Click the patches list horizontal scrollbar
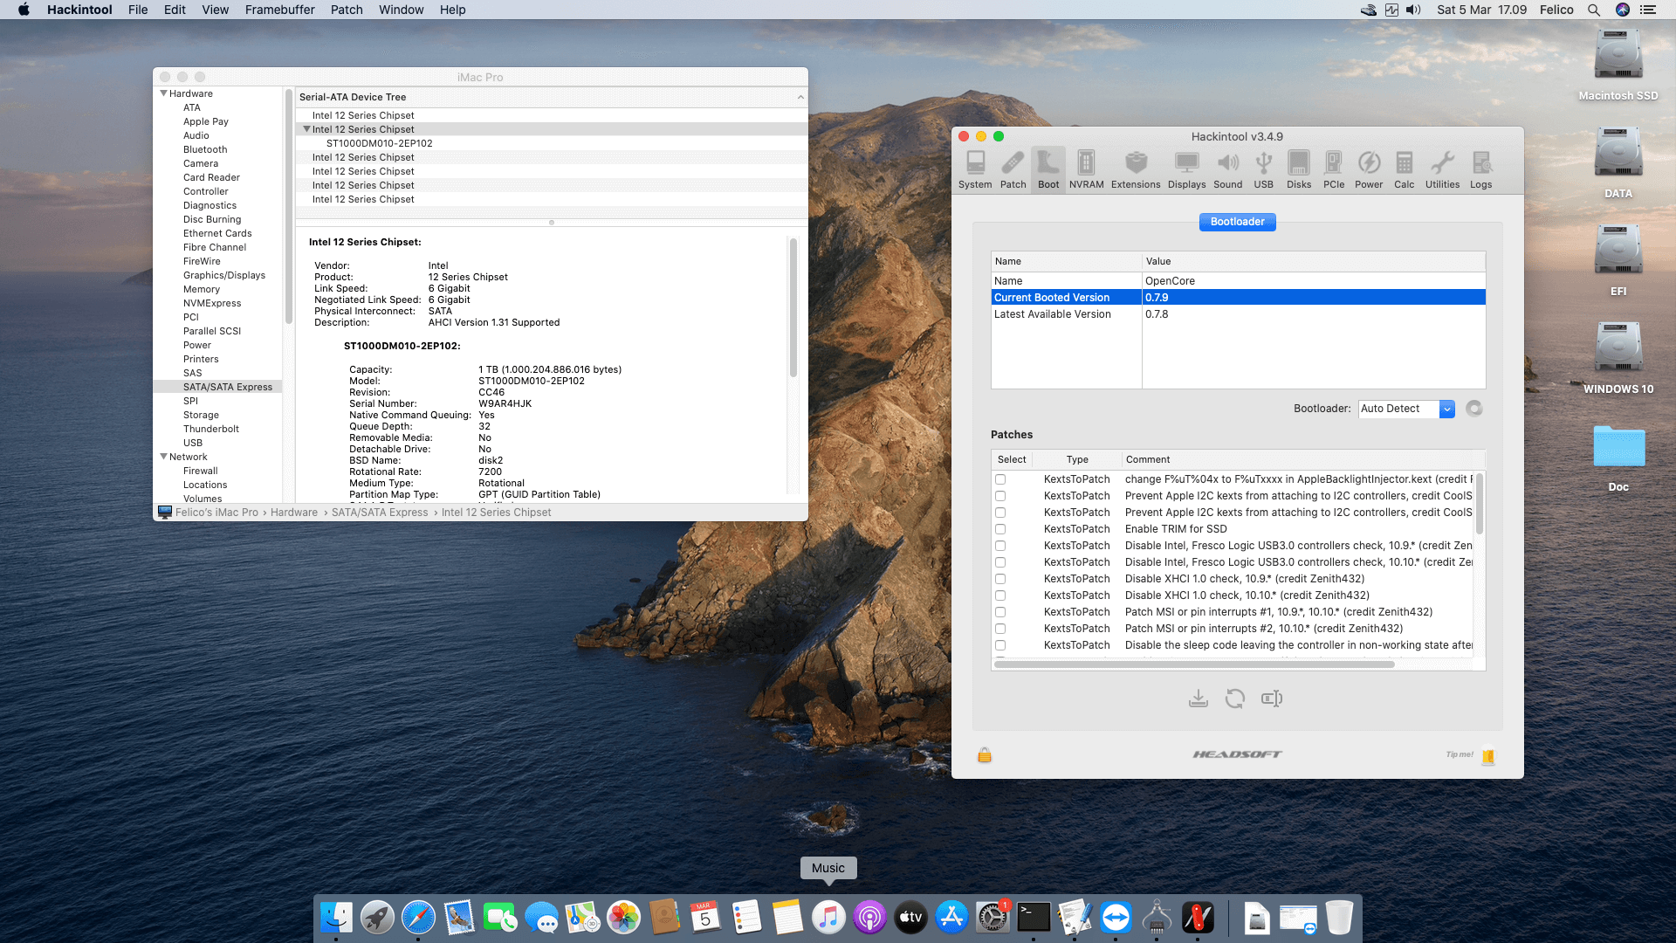The image size is (1676, 943). click(x=1193, y=664)
